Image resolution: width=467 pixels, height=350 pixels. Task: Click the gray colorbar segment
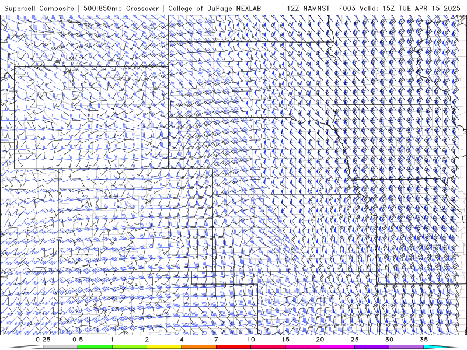[x=61, y=347]
